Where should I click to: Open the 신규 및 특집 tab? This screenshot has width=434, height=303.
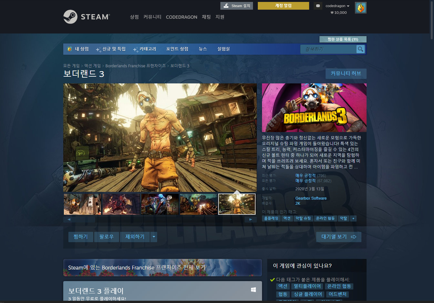point(111,49)
